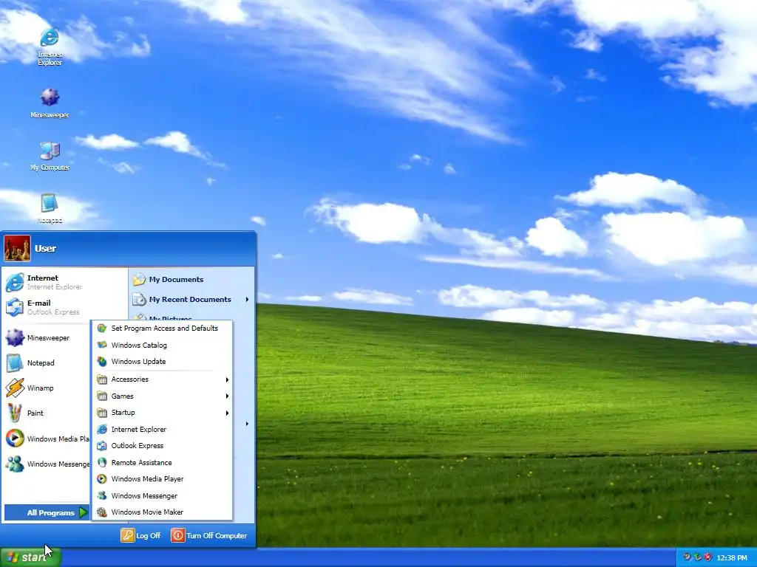Open Set Program Access and Defaults
The width and height of the screenshot is (757, 567).
pos(162,328)
